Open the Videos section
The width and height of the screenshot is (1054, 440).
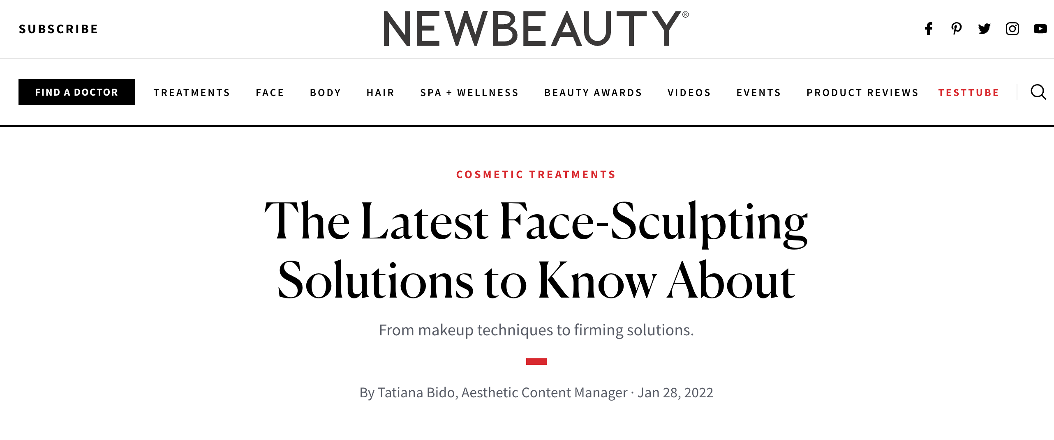pos(689,92)
